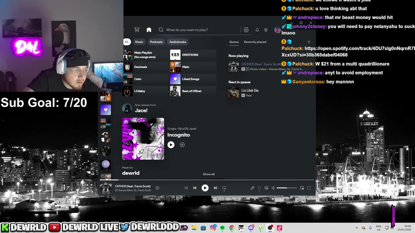Open OBS Studio in the taskbar
415x233 pixels.
(x=270, y=228)
